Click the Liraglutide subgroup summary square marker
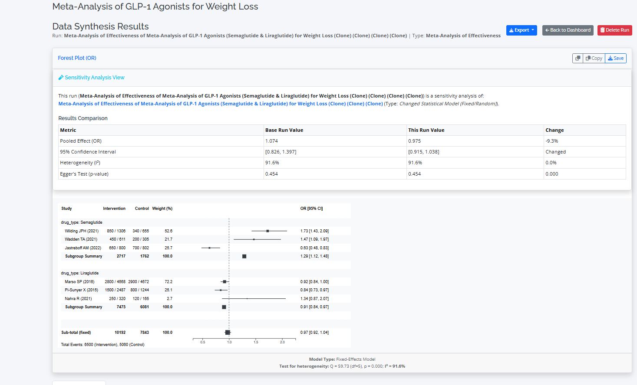This screenshot has height=385, width=637. pos(224,307)
